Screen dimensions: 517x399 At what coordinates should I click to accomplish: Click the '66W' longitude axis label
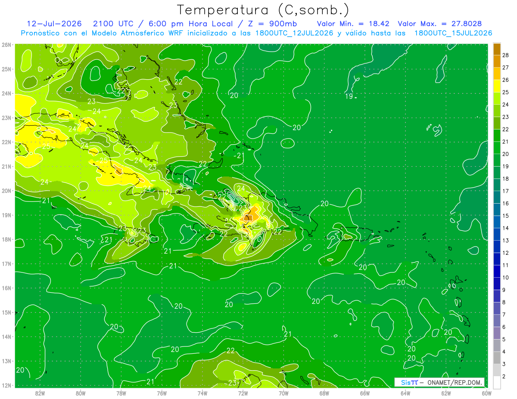click(x=364, y=393)
